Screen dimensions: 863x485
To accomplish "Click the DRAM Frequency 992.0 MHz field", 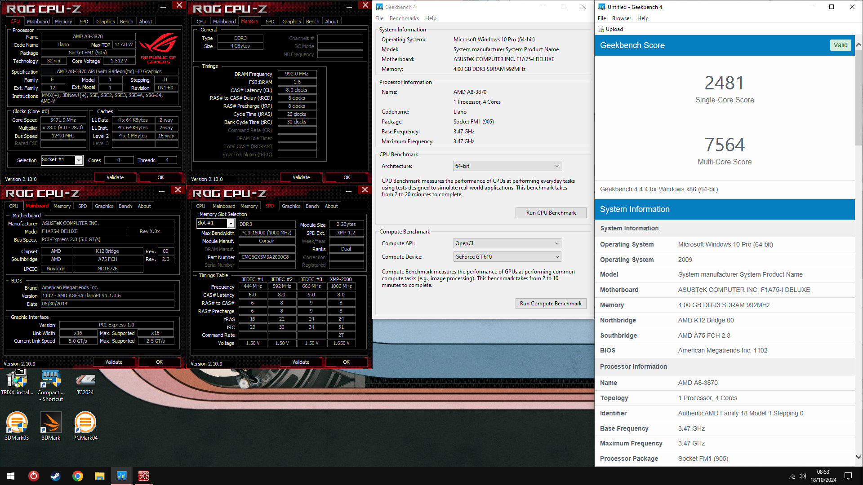I will point(297,74).
